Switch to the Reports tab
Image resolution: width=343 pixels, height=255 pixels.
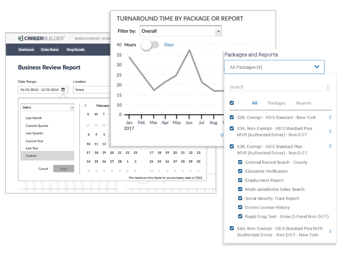[x=304, y=103]
